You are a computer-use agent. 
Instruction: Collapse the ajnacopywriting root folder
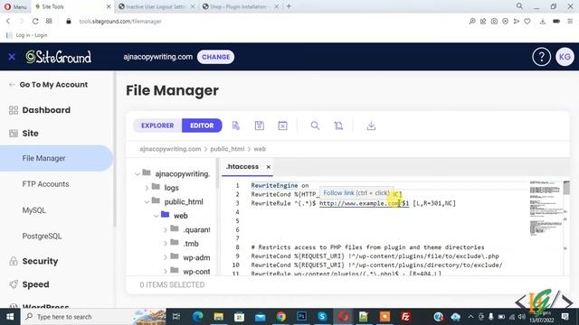point(138,173)
